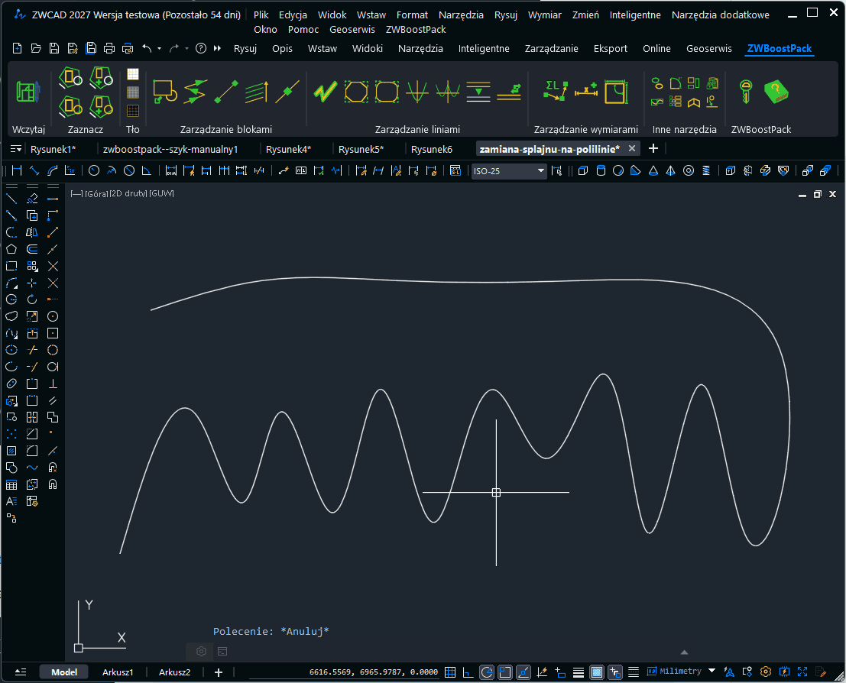846x683 pixels.
Task: Select the Polygon tool in left toolbar
Action: [11, 249]
